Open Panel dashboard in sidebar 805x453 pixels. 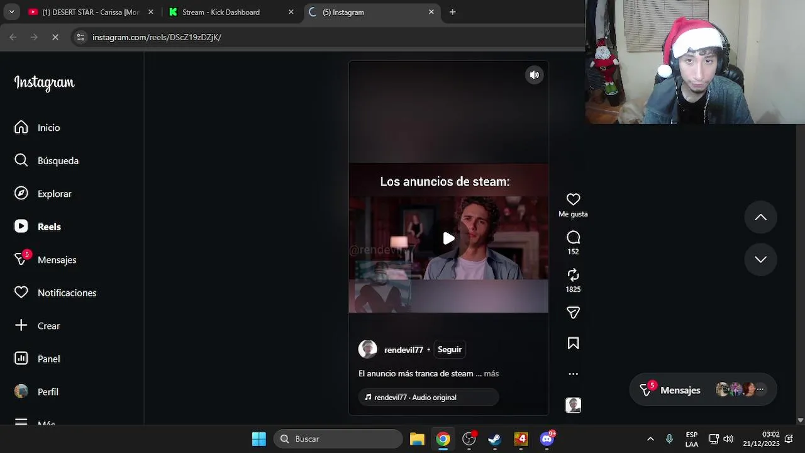[x=37, y=359]
